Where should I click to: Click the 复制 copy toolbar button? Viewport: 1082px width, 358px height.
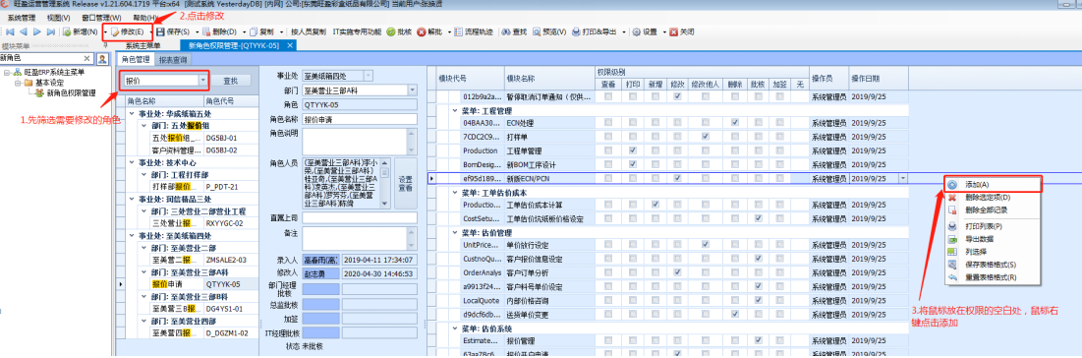point(262,31)
